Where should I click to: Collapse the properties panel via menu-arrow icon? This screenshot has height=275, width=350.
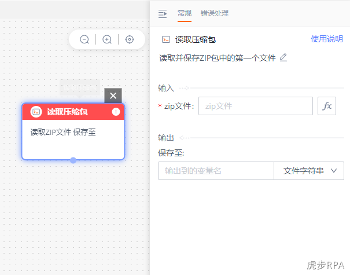pyautogui.click(x=163, y=14)
